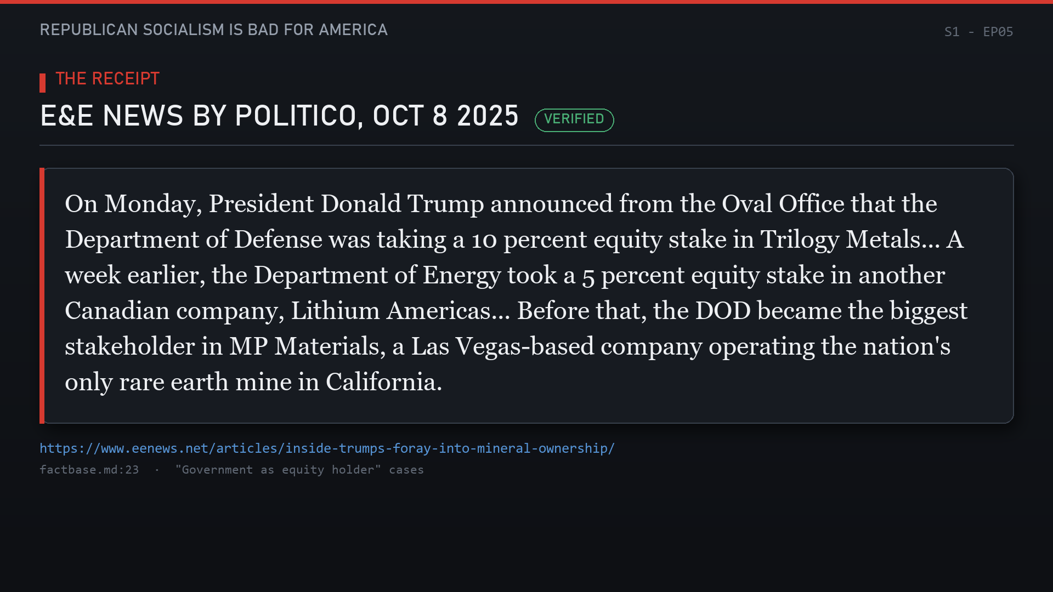Click the Republican Socialism series title
The height and width of the screenshot is (592, 1053).
pyautogui.click(x=213, y=30)
